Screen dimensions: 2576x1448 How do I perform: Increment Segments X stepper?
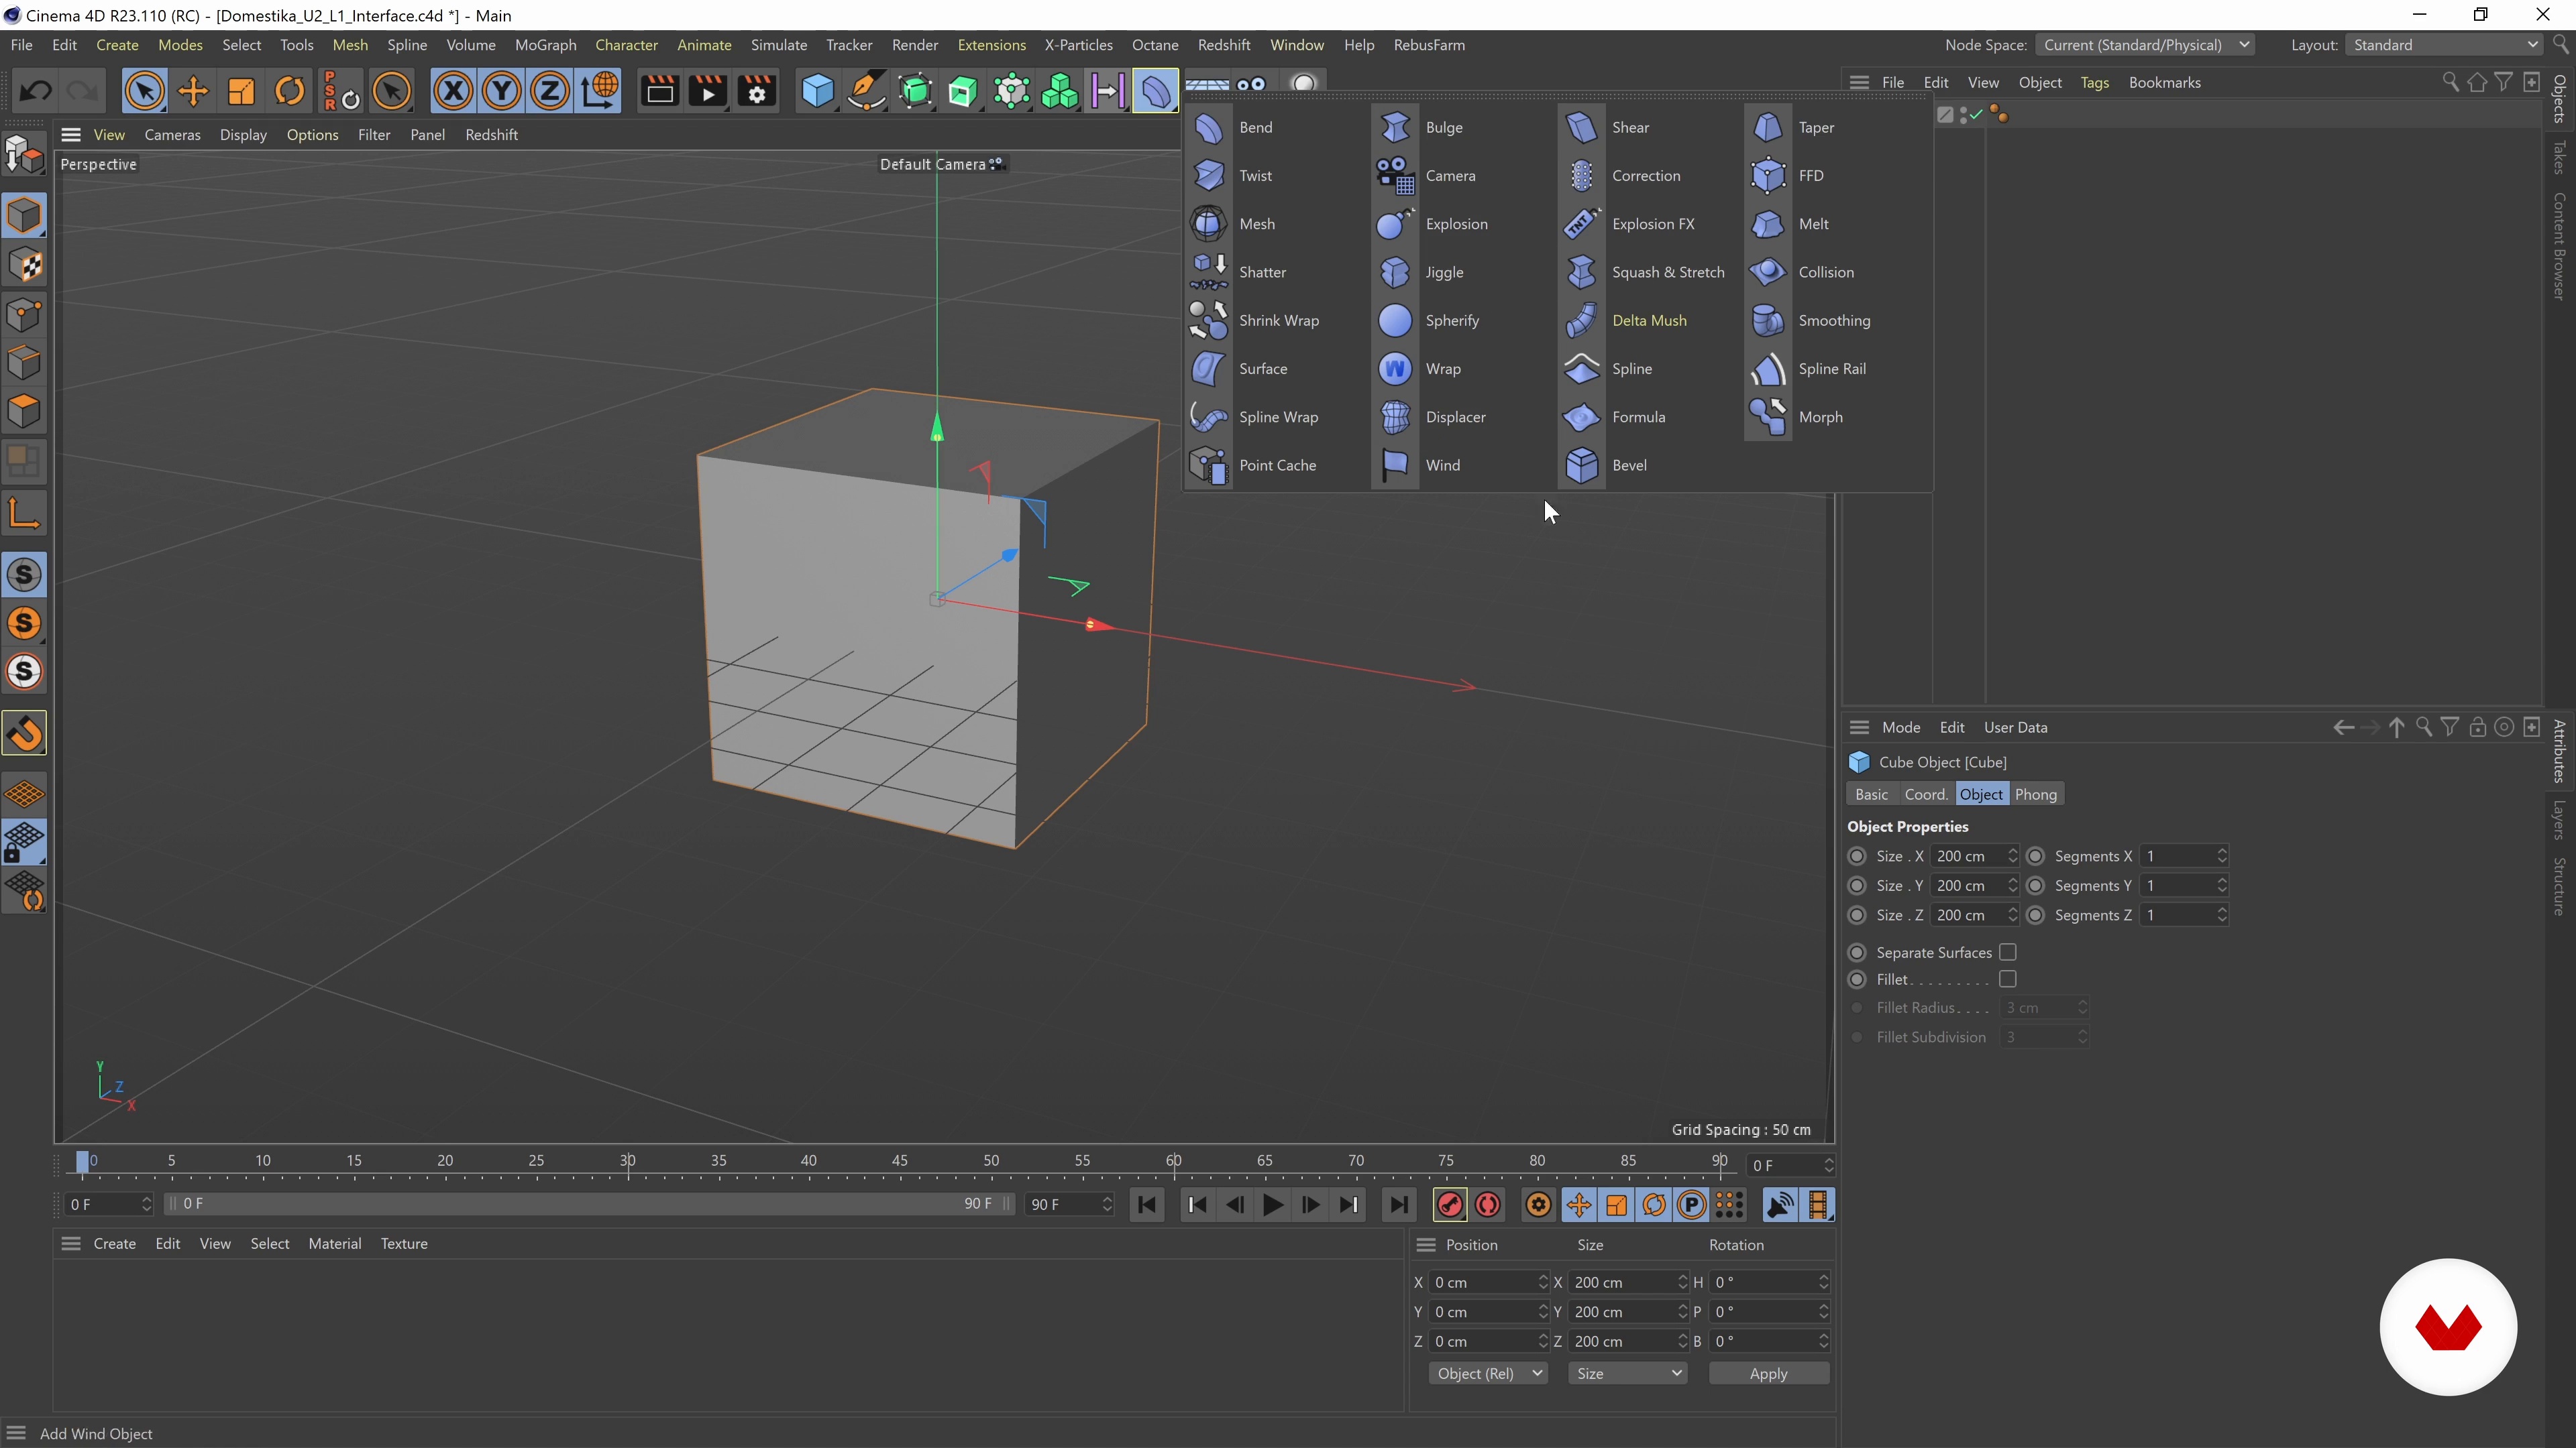pyautogui.click(x=2222, y=851)
